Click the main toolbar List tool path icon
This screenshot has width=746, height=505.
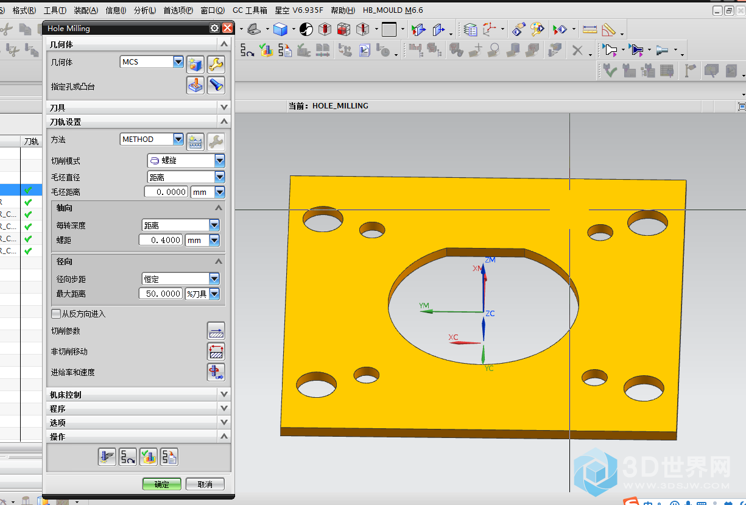point(285,51)
